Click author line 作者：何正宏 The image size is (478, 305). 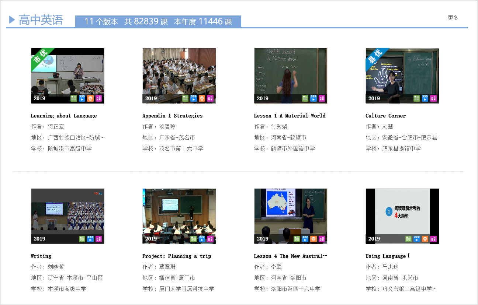point(48,126)
